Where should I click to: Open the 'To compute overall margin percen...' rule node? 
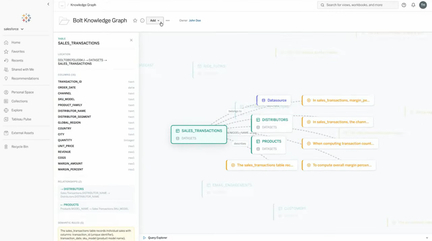(339, 165)
